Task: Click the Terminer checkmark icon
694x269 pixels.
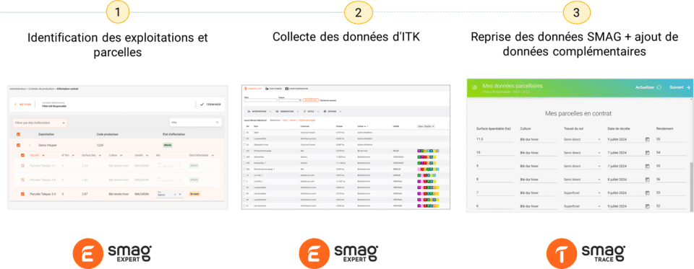Action: 202,105
